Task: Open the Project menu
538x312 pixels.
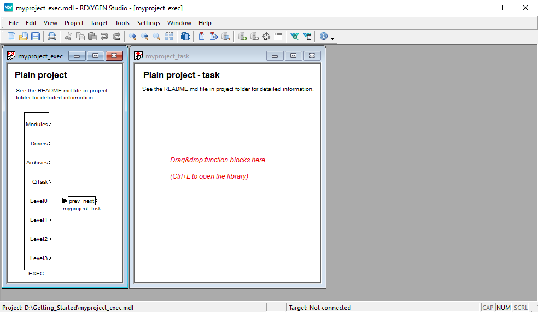Action: pyautogui.click(x=74, y=23)
